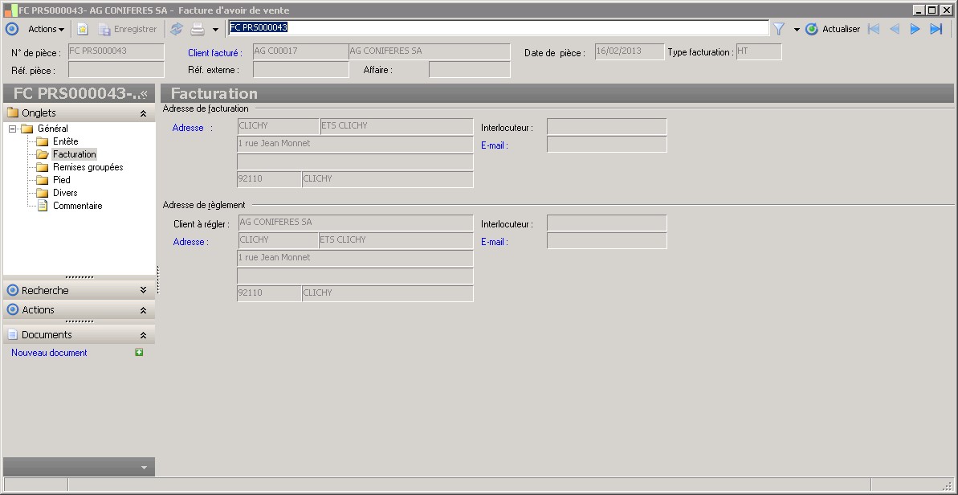The width and height of the screenshot is (958, 495).
Task: Click the Recherche panel header
Action: 79,290
